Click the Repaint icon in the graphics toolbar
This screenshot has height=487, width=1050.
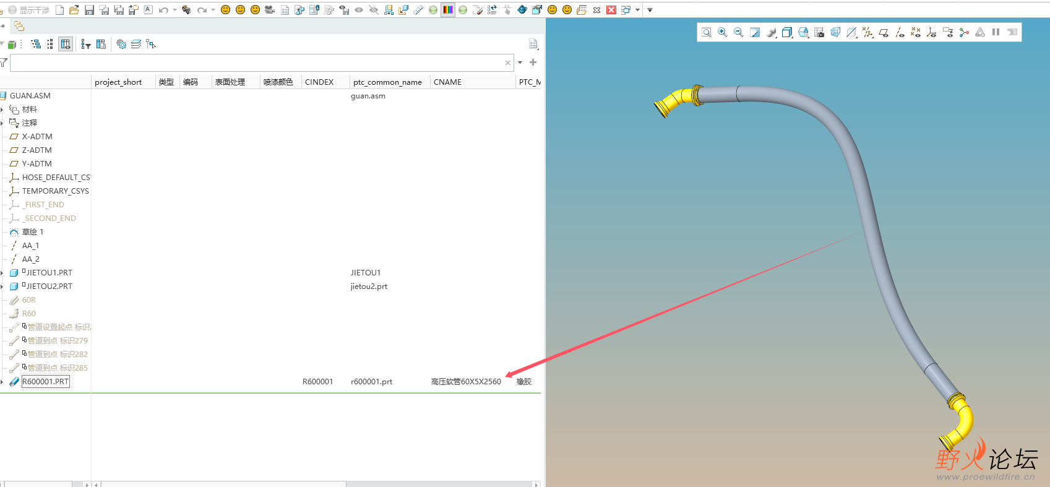[755, 33]
